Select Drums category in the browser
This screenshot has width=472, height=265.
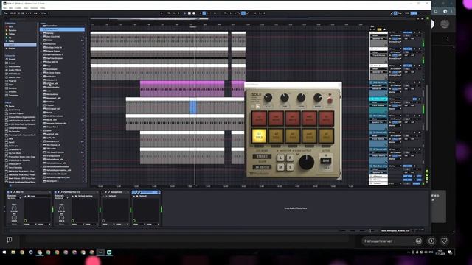[x=12, y=63]
